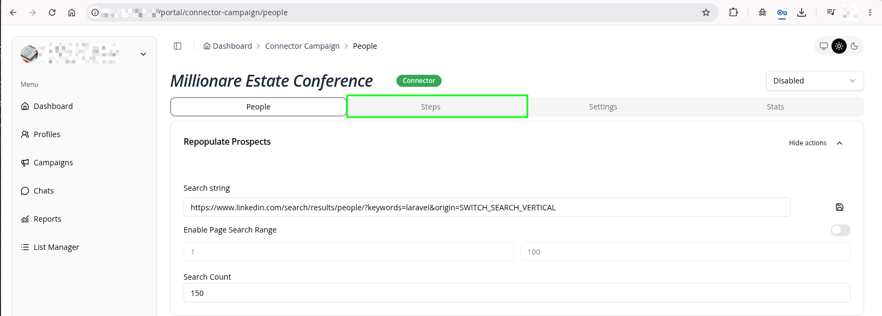Screen dimensions: 882x316
Task: Focus the page range end field
Action: pyautogui.click(x=685, y=251)
